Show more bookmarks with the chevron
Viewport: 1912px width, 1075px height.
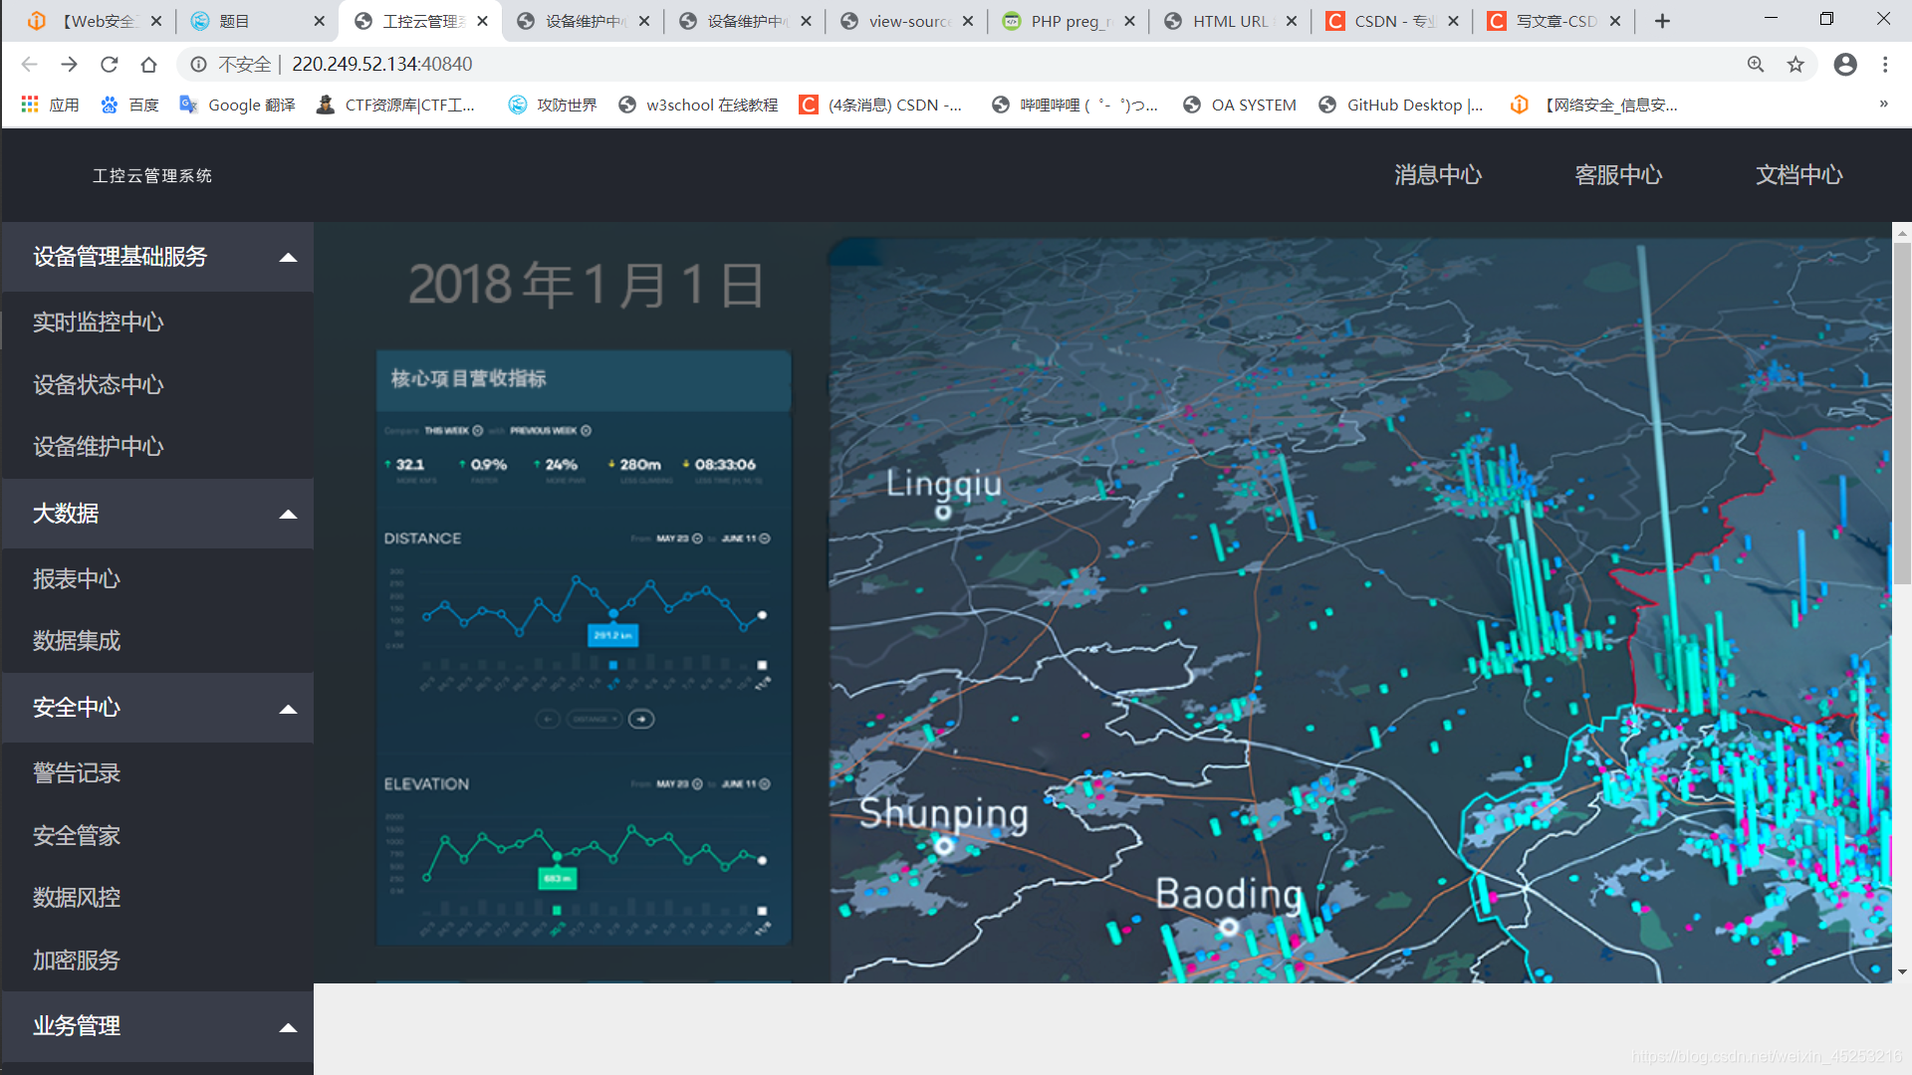tap(1884, 105)
